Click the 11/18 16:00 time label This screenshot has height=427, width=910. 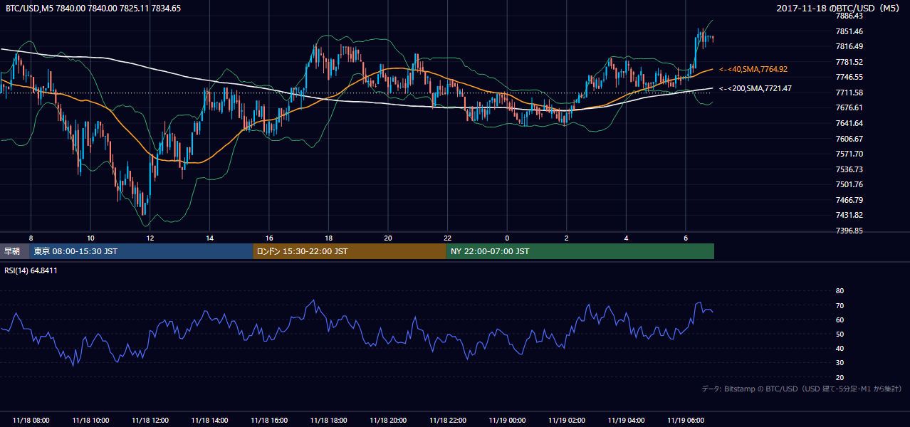click(x=268, y=421)
